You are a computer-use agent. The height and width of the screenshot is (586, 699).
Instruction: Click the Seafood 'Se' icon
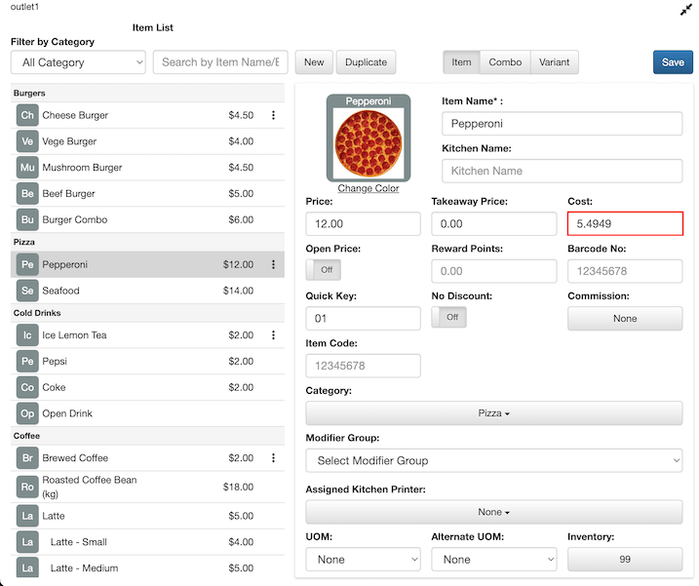(x=27, y=291)
